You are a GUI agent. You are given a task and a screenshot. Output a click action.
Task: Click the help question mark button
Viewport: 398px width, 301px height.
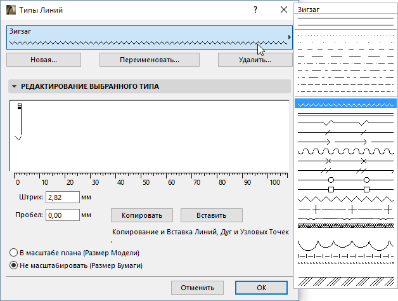(x=254, y=10)
